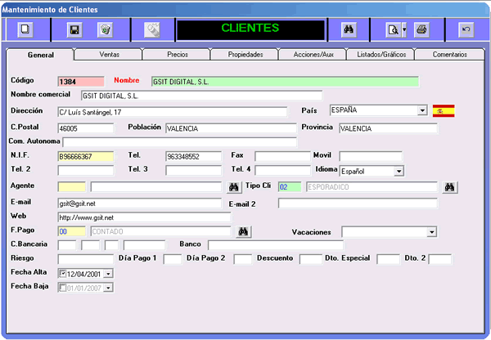The image size is (491, 340).
Task: Click the binoculars lookup beside Tipo Cli
Action: coord(449,187)
